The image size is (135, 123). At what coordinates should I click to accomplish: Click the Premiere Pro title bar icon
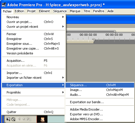[4, 5]
